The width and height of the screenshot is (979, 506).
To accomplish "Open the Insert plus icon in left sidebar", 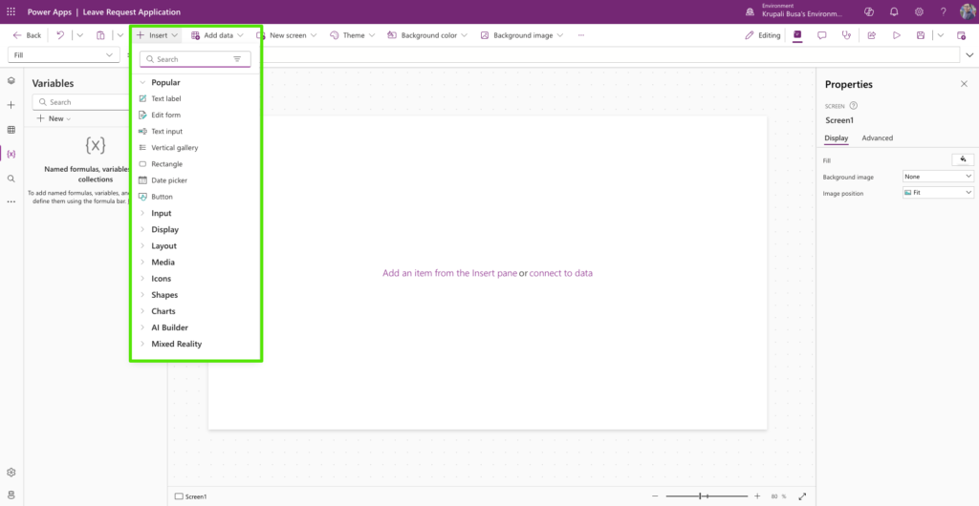I will (x=11, y=105).
